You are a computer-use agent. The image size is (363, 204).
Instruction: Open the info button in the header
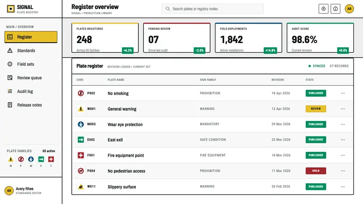335,9
